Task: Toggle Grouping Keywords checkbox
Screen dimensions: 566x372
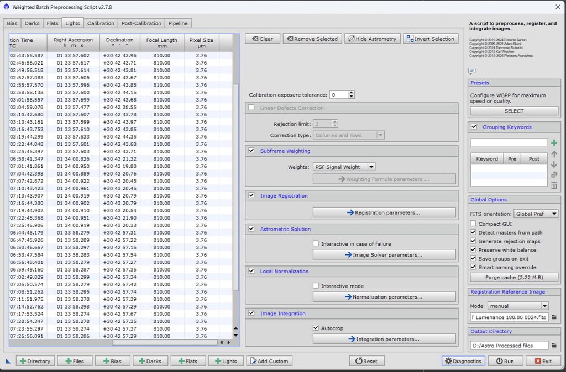Action: click(x=474, y=127)
